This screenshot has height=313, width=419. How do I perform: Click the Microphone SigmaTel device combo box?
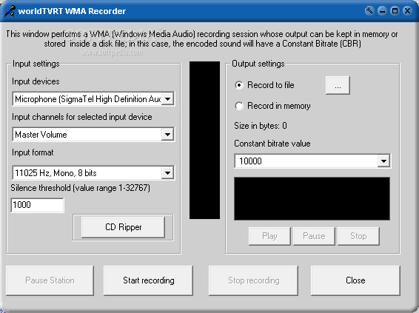point(93,99)
